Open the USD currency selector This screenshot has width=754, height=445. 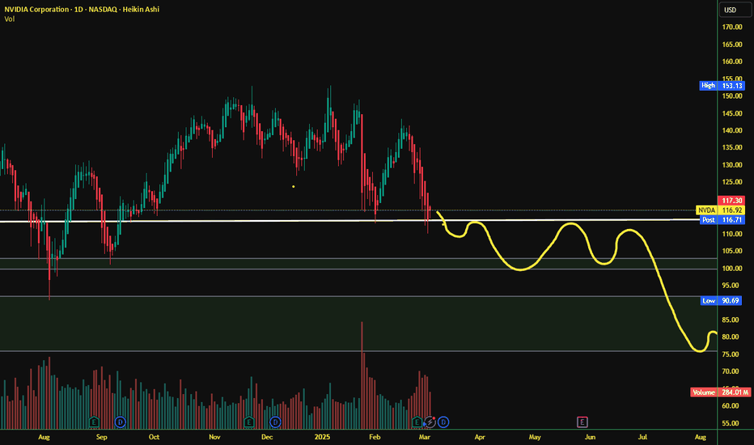coord(735,10)
